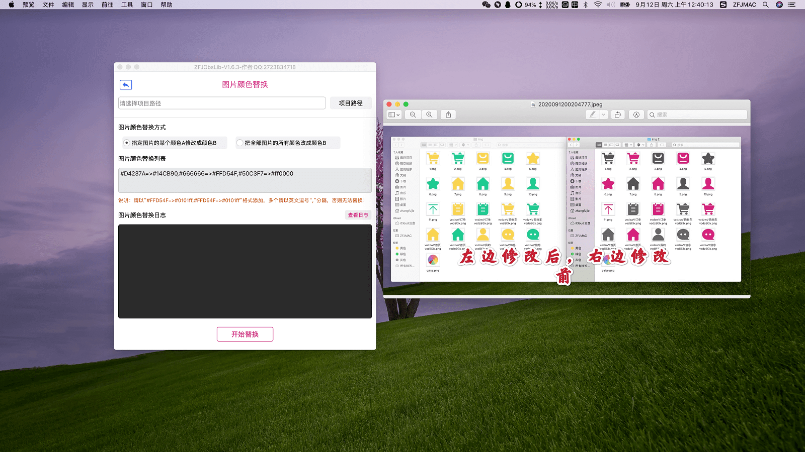Viewport: 805px width, 452px height.
Task: Zoom out in the Preview toolbar
Action: click(x=413, y=115)
